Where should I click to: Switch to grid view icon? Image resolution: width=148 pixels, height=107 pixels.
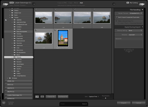pyautogui.click(x=37, y=97)
